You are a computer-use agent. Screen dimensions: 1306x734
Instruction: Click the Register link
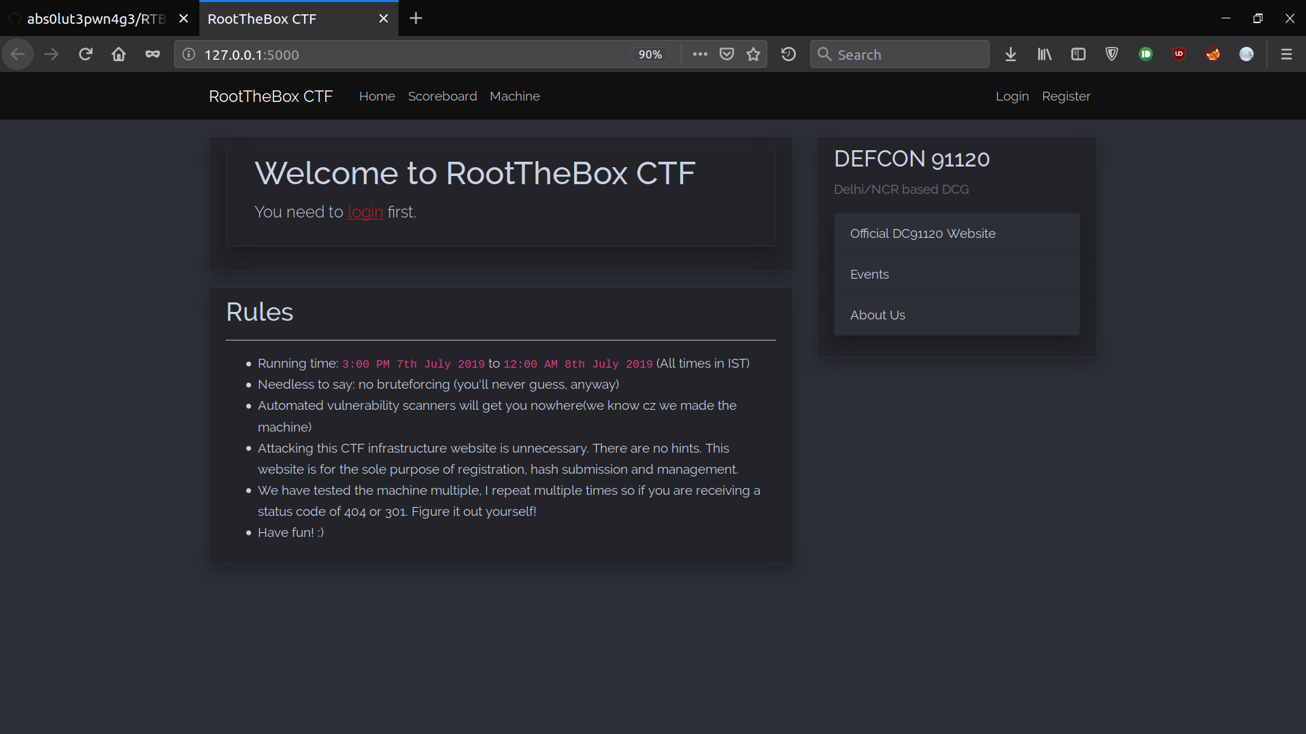[1065, 97]
